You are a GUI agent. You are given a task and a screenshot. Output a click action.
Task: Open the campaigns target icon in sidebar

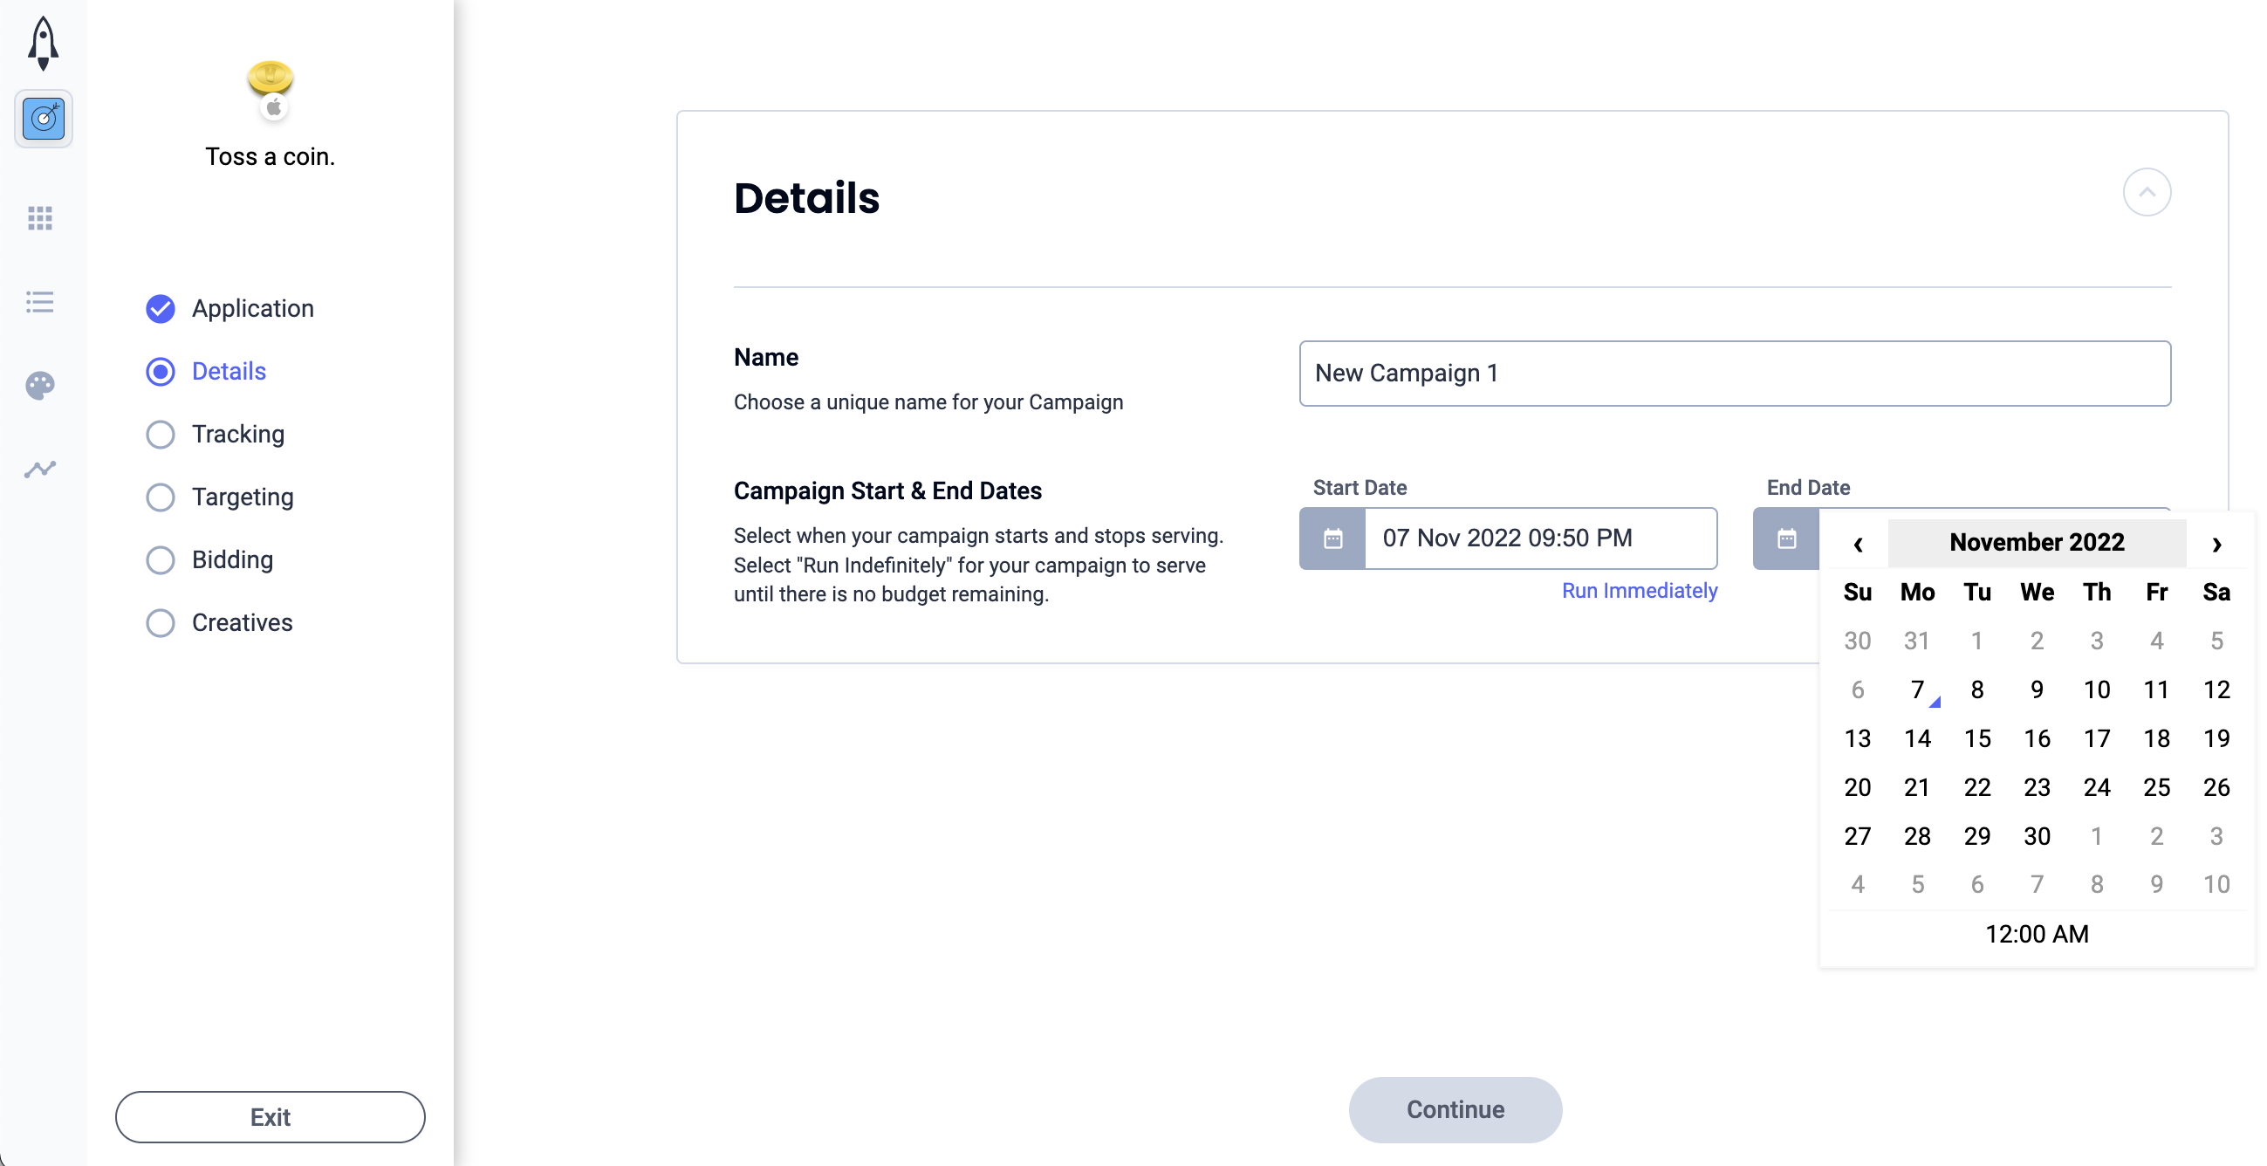point(43,118)
